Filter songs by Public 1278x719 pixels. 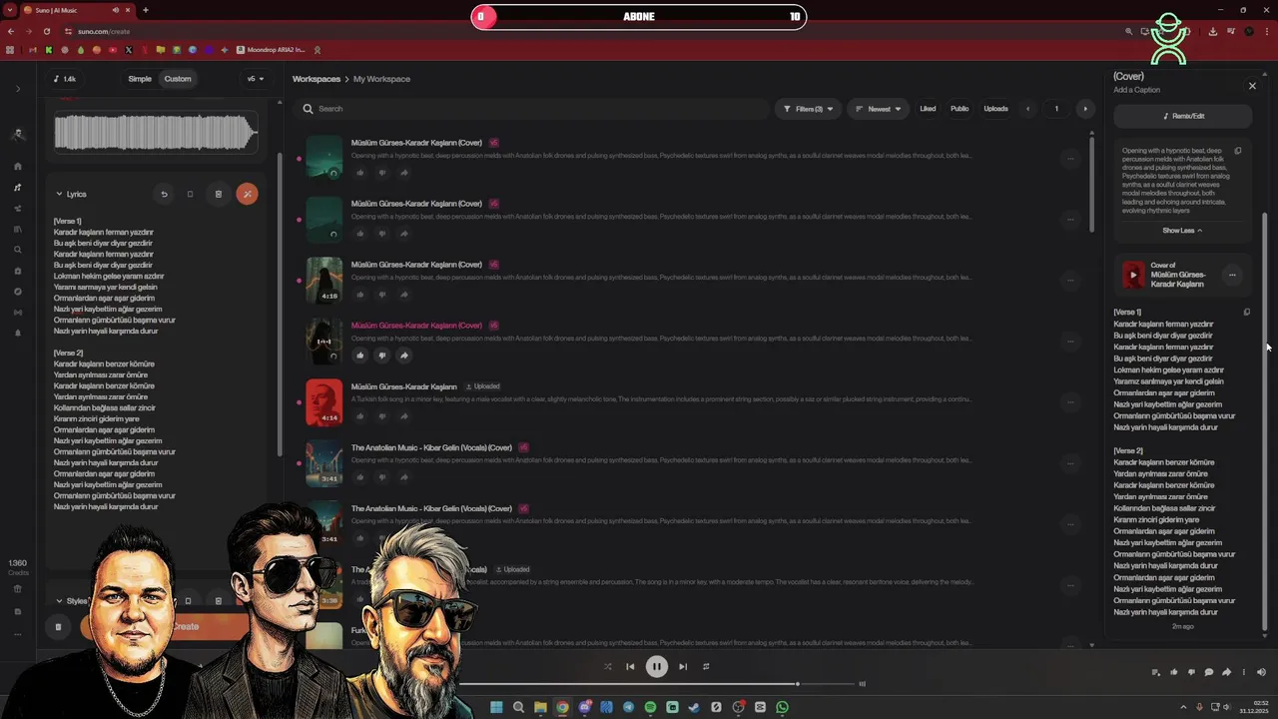[x=959, y=109]
